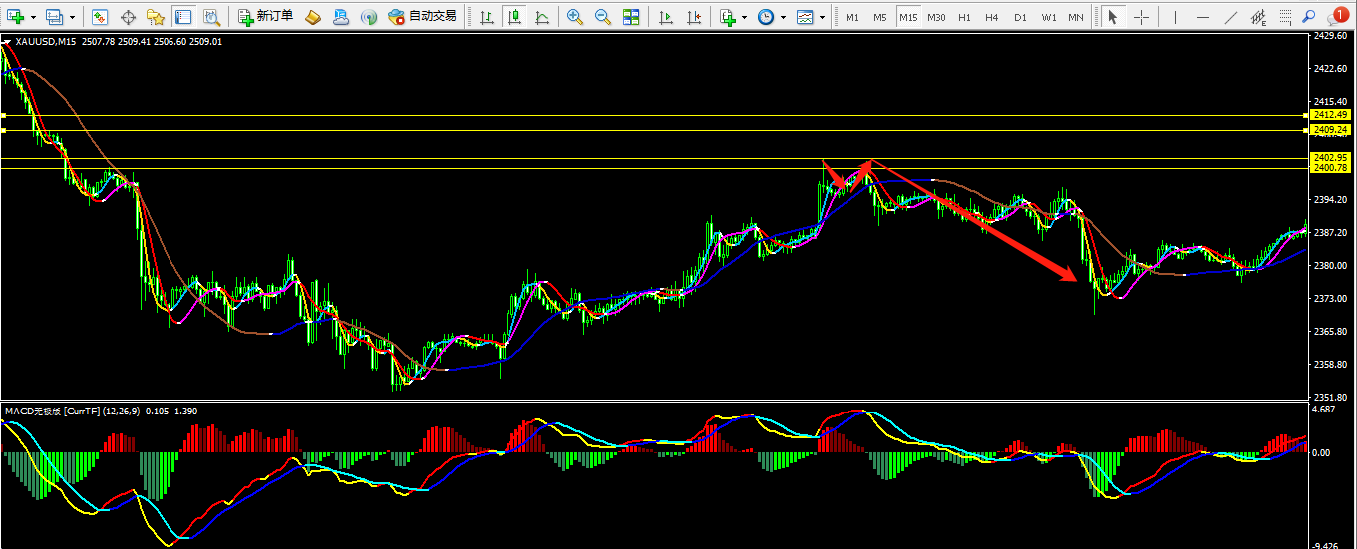Toggle the Navigator star-folder panel

(156, 17)
